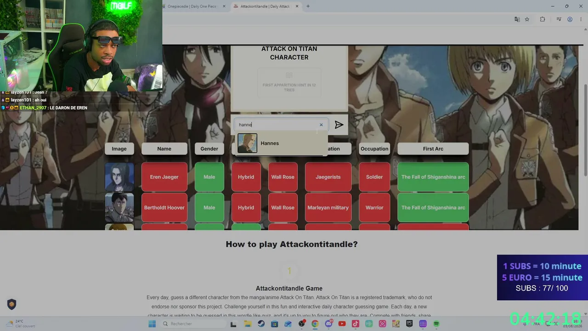This screenshot has height=331, width=588.
Task: Submit the guess with the arrow icon
Action: 339,125
